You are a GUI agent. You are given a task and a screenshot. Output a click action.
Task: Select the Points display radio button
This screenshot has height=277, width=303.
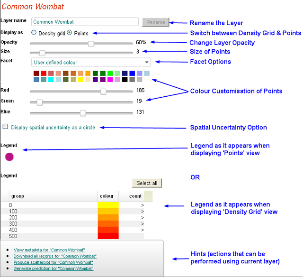pos(70,33)
